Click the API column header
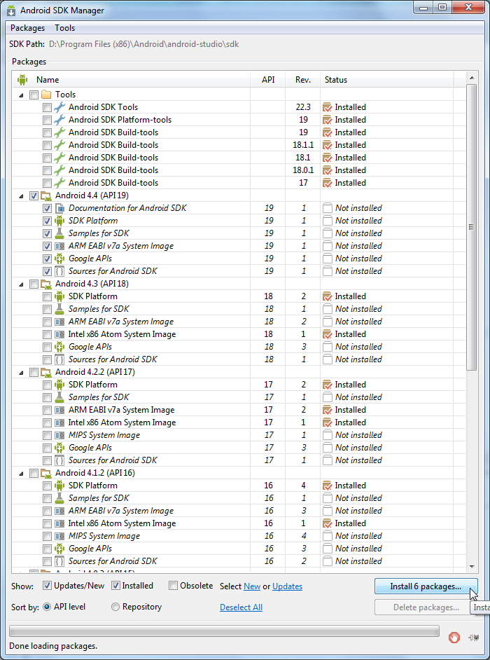Screen dimensions: 490x660 click(x=268, y=80)
